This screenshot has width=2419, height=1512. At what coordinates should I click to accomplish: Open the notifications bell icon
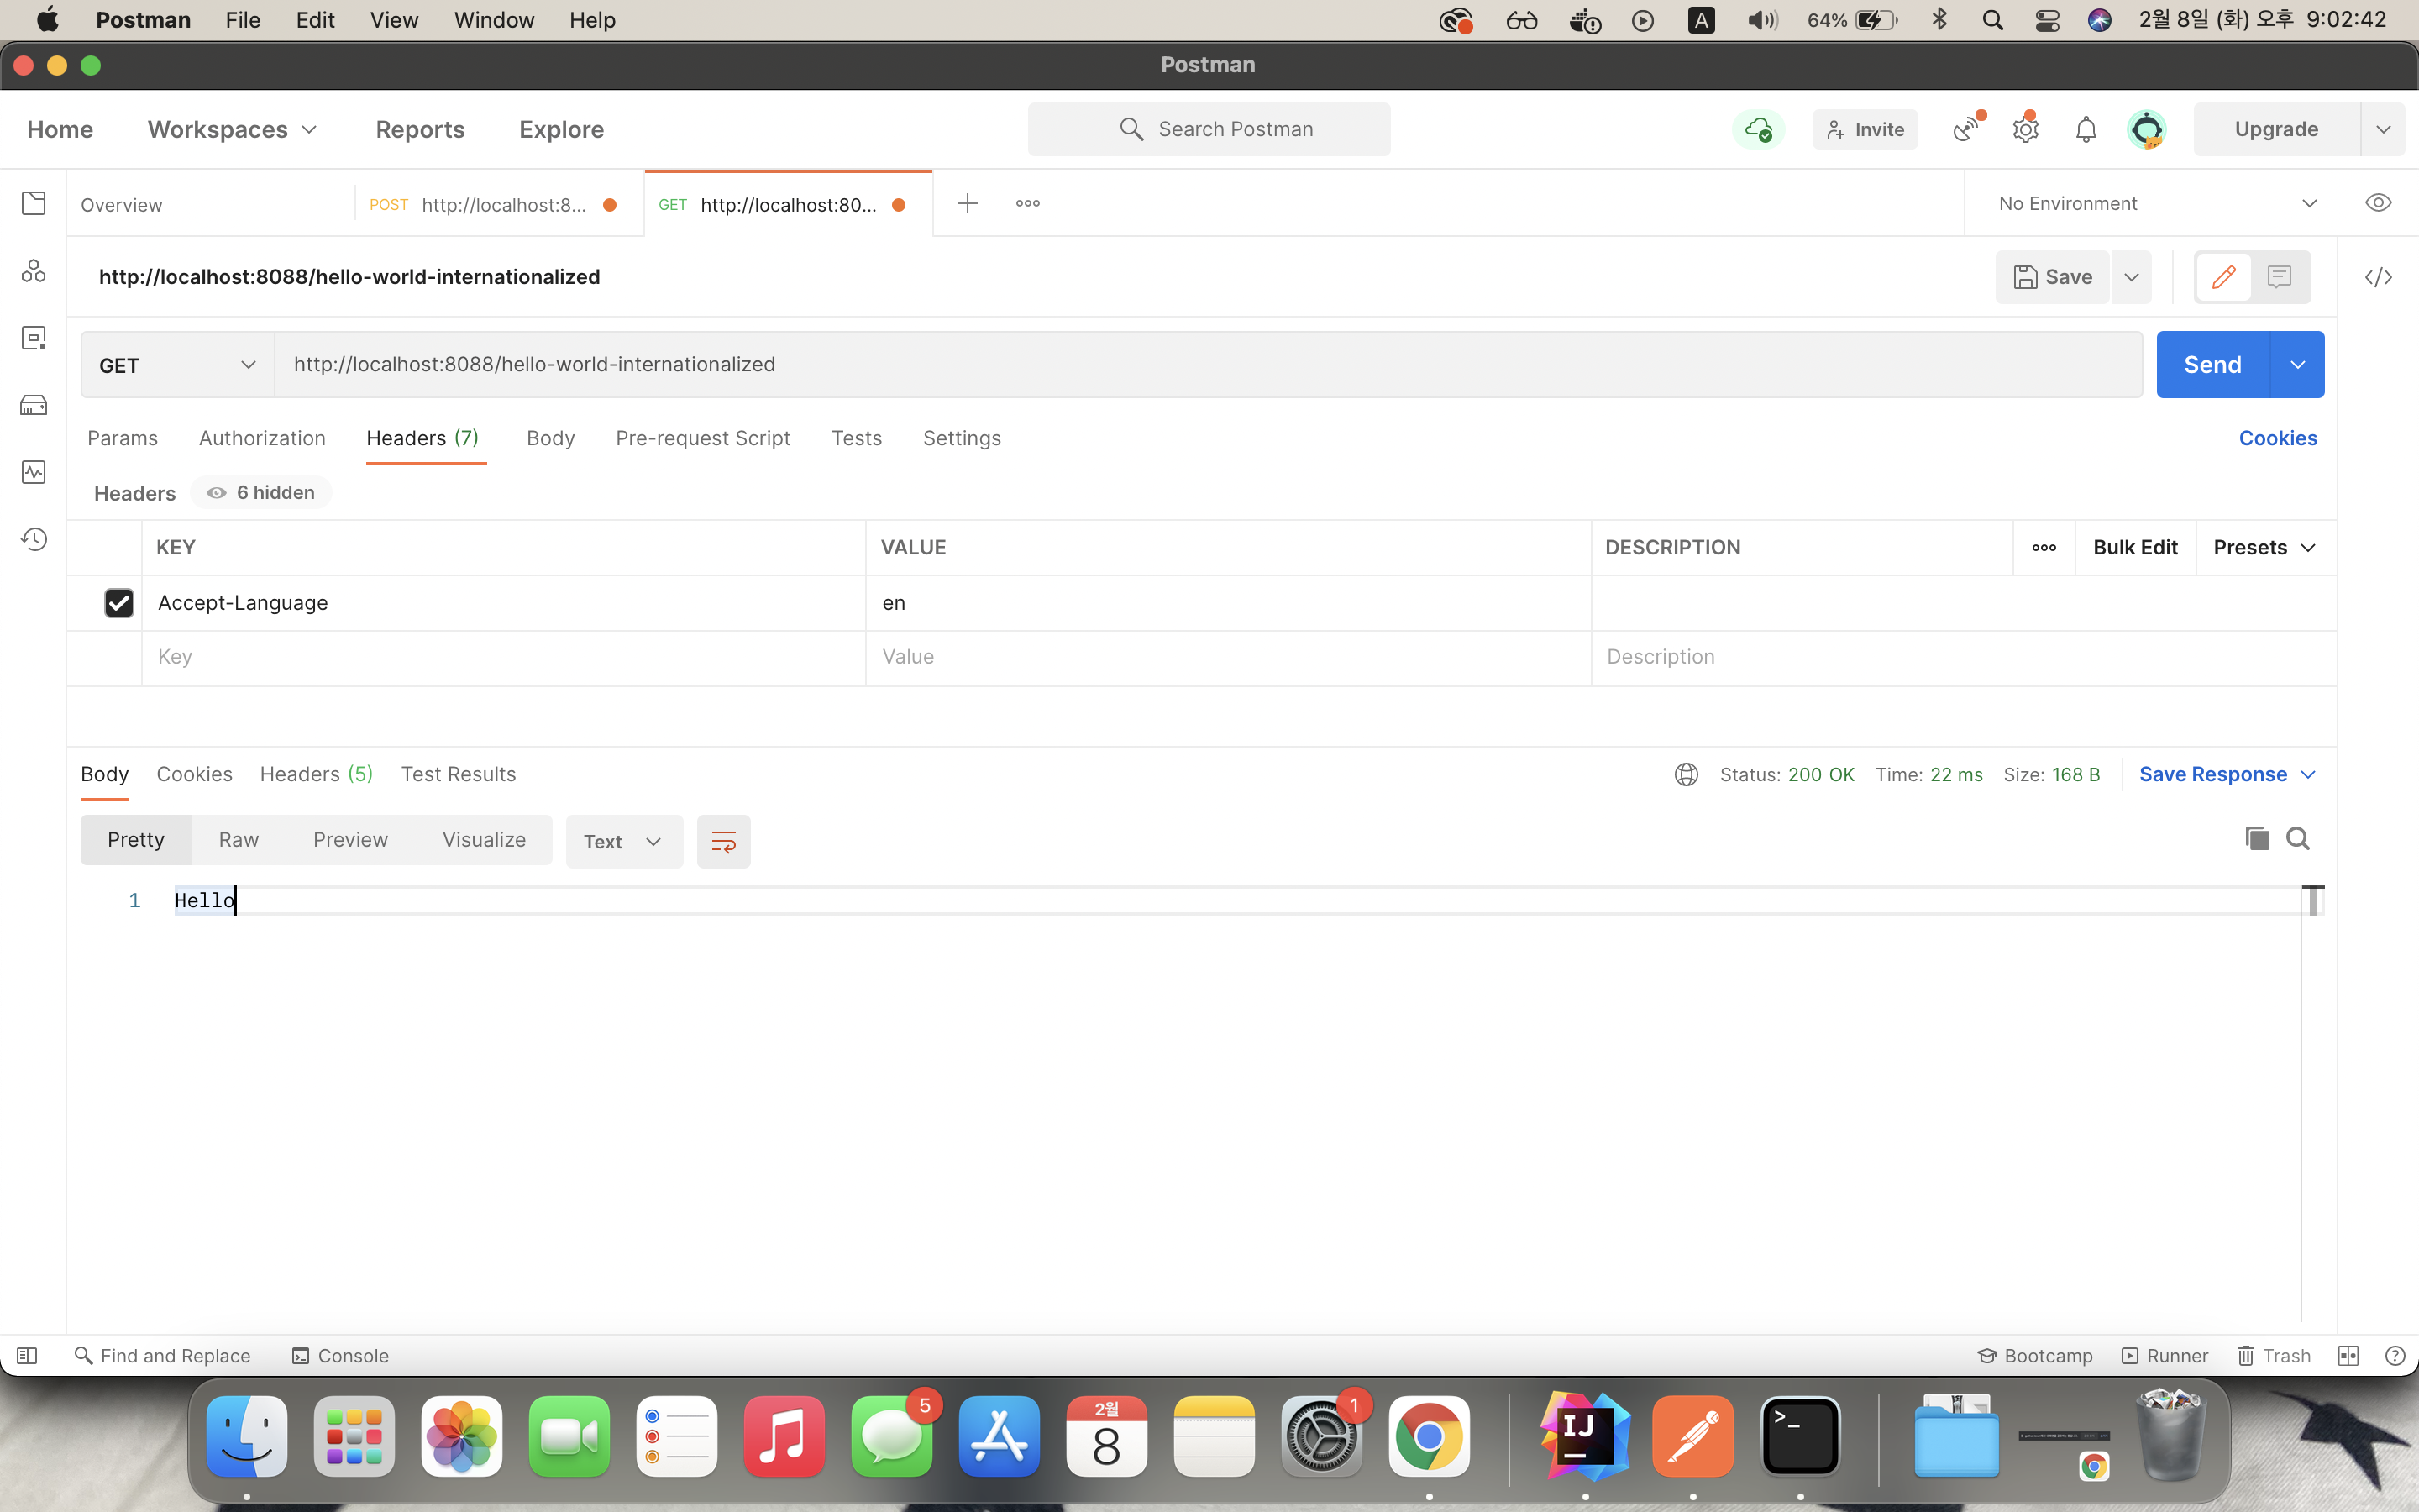coord(2086,129)
